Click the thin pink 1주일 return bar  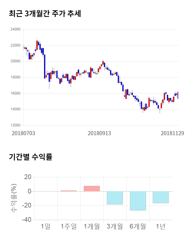pyautogui.click(x=69, y=191)
